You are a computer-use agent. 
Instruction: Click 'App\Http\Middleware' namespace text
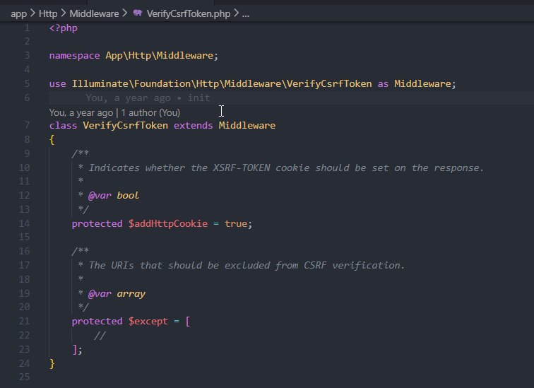click(x=160, y=56)
